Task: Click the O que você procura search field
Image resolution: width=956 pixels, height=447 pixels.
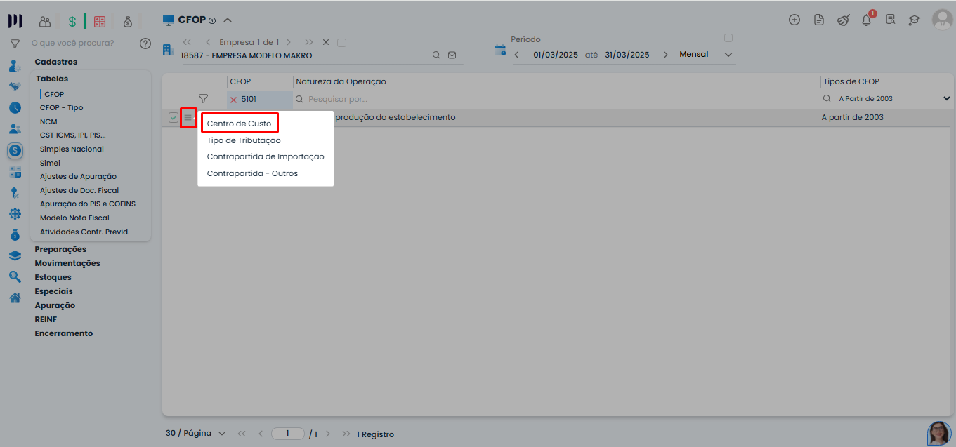Action: coord(83,44)
